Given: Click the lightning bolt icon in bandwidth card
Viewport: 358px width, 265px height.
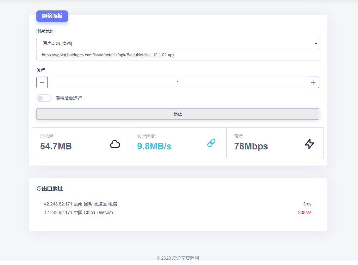Looking at the screenshot, I should coord(309,144).
